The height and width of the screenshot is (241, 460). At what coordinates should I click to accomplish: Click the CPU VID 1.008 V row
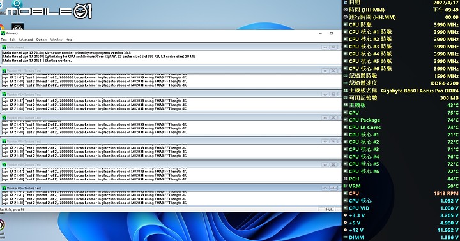[401, 208]
